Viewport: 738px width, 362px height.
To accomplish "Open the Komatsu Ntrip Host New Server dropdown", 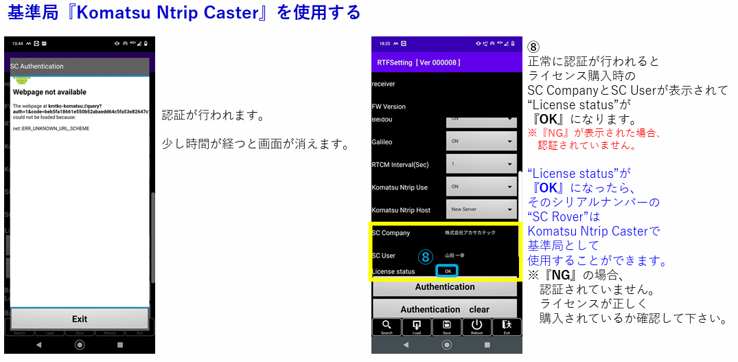I will pos(481,210).
